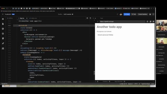Click the browser sidebar toggle icon
Screen dimensions: 167x94
7,8
